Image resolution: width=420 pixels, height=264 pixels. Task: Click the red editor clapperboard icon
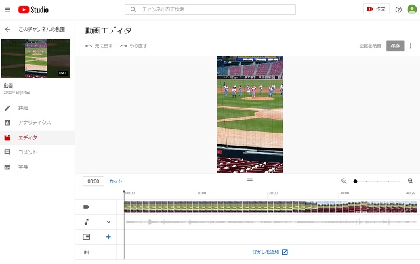click(7, 138)
